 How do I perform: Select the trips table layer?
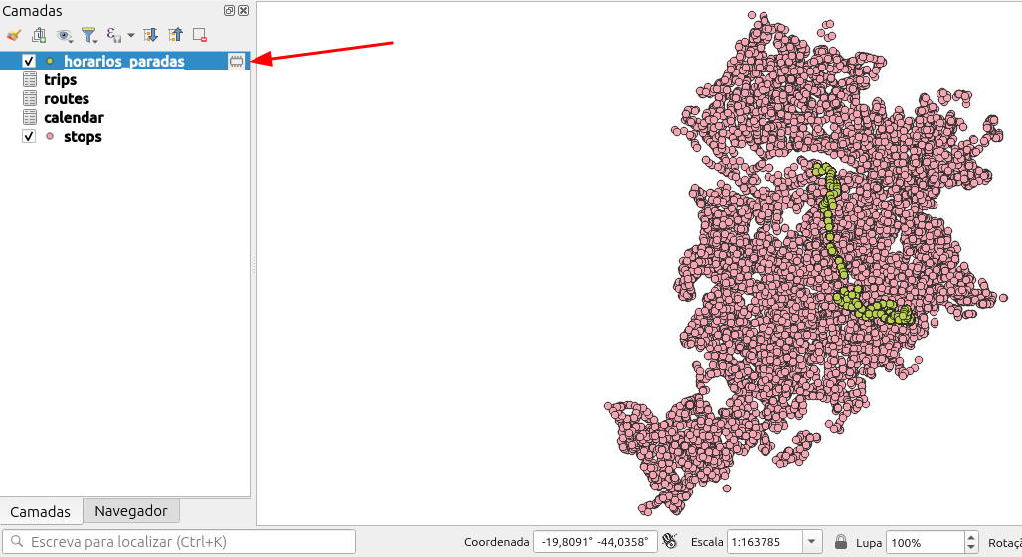point(60,80)
